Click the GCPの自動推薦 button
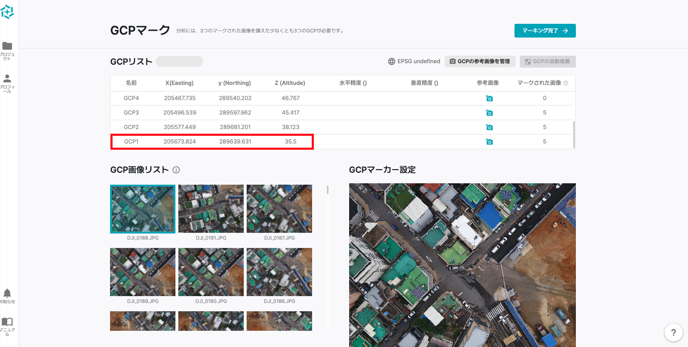 coord(548,62)
